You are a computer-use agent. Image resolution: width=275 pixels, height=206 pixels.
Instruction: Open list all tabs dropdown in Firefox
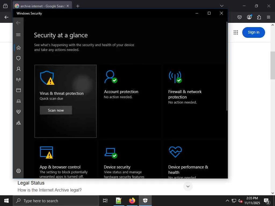[x=222, y=6]
